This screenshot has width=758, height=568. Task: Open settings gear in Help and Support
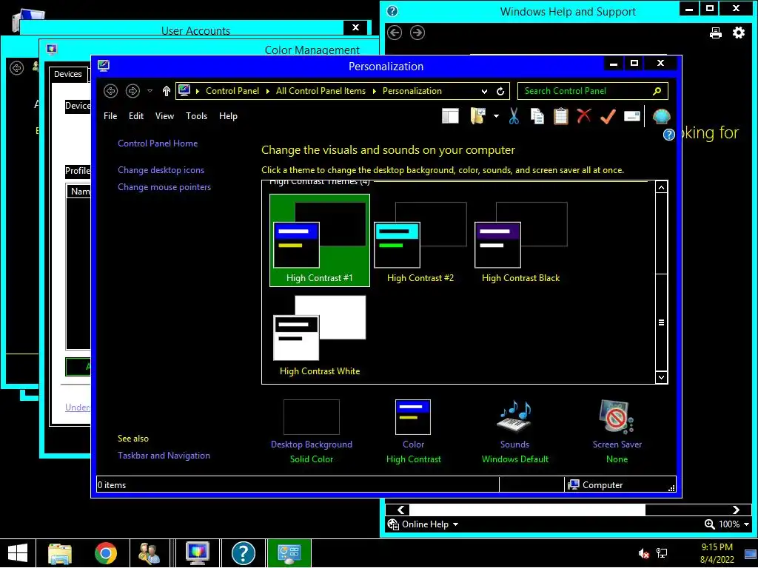(739, 33)
